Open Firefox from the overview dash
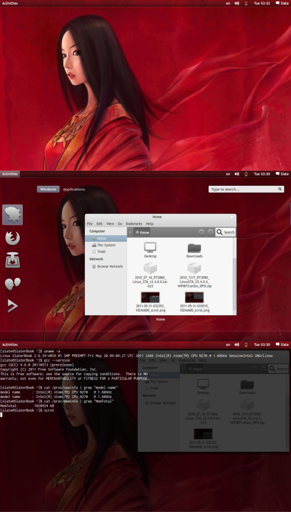Image resolution: width=291 pixels, height=512 pixels. (x=12, y=238)
